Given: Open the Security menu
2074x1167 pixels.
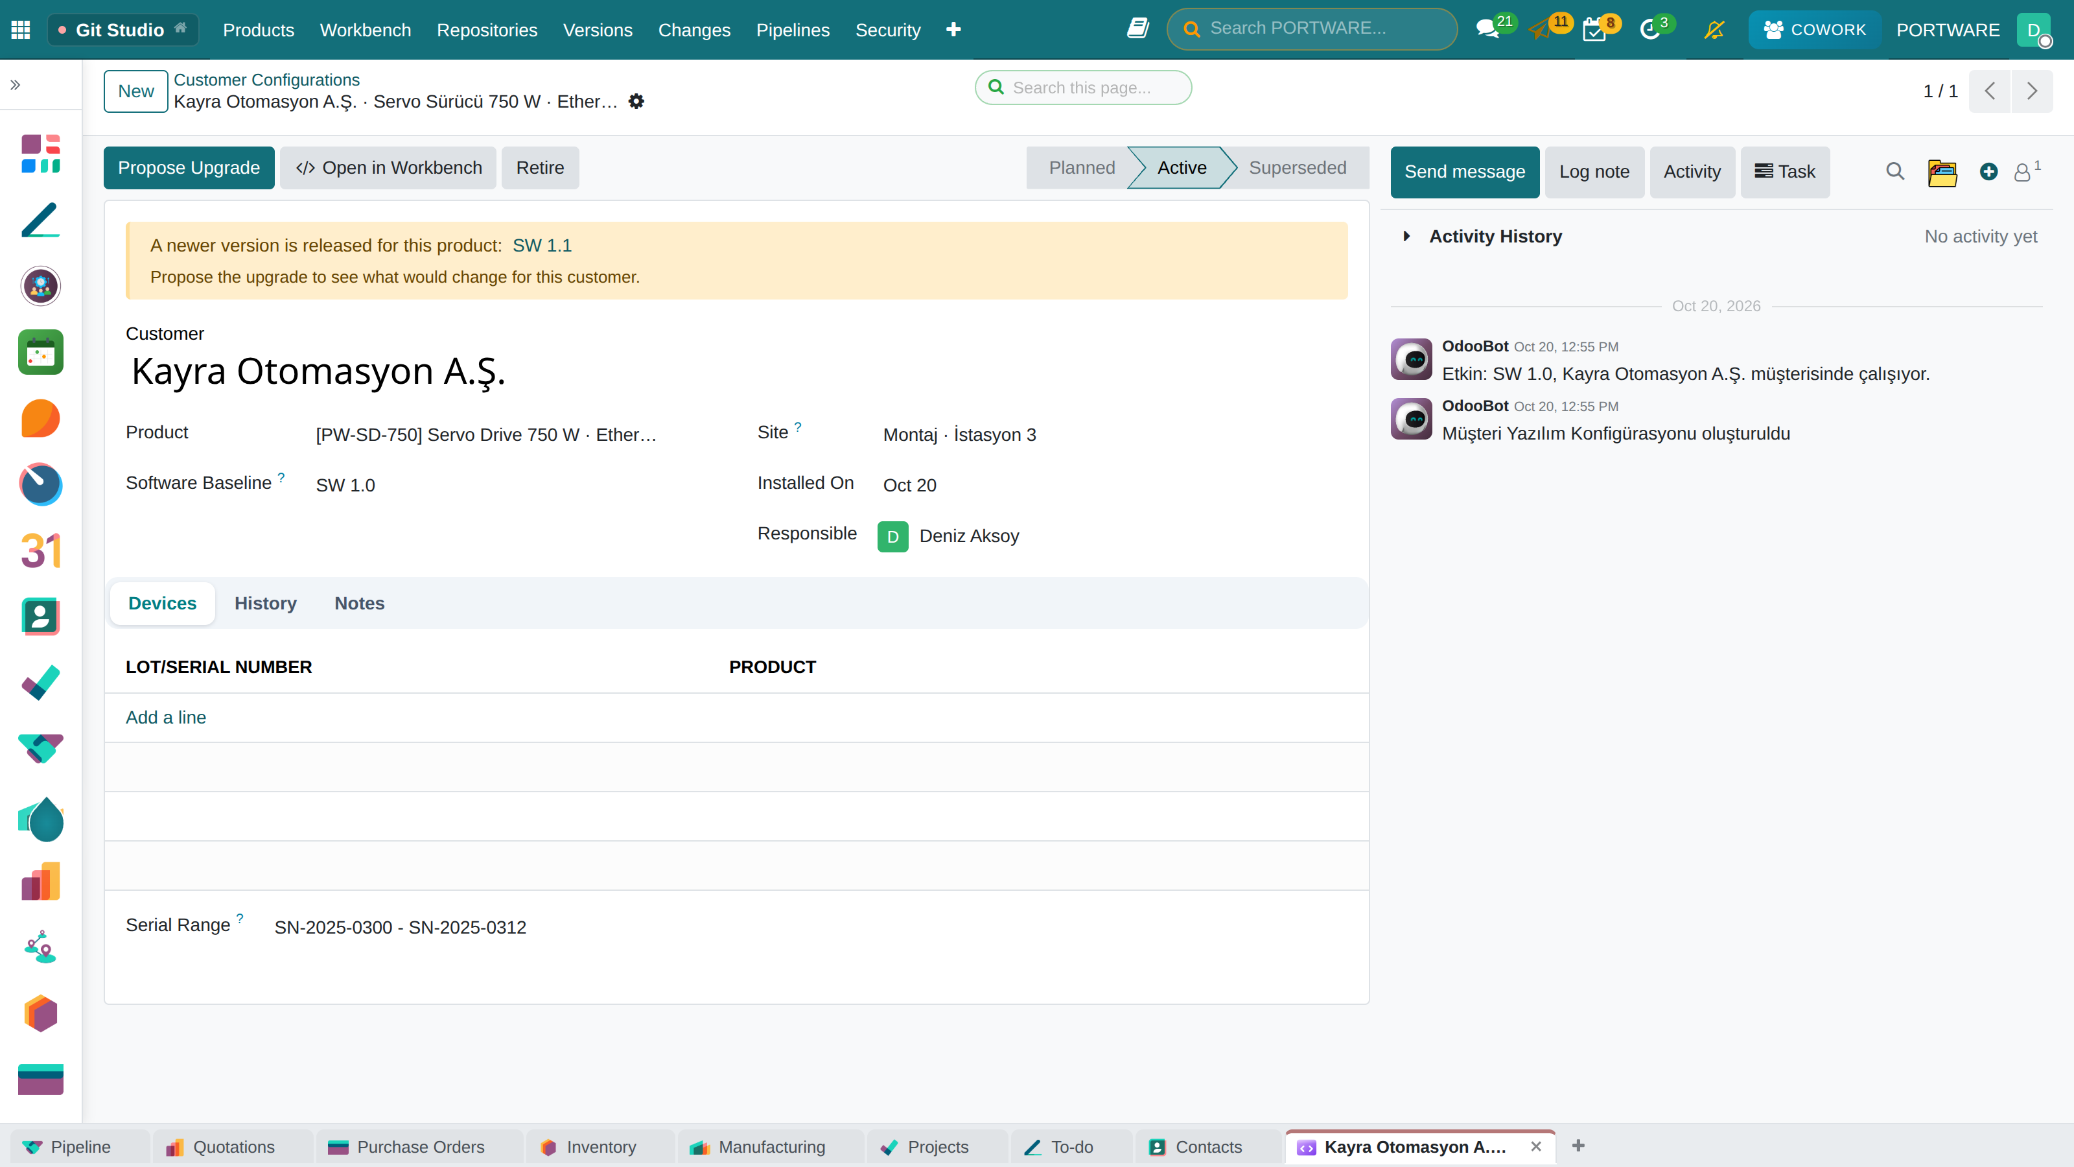Looking at the screenshot, I should tap(887, 30).
